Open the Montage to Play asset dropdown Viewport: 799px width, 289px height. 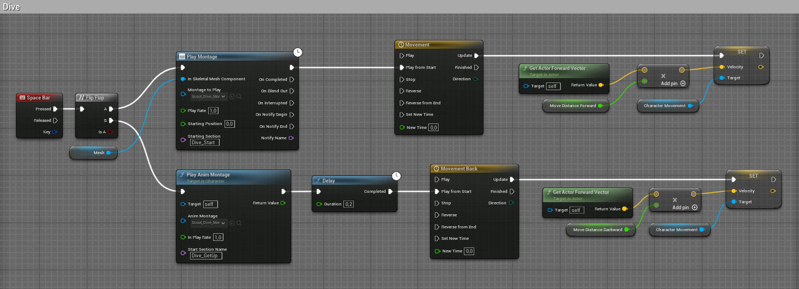coord(208,97)
